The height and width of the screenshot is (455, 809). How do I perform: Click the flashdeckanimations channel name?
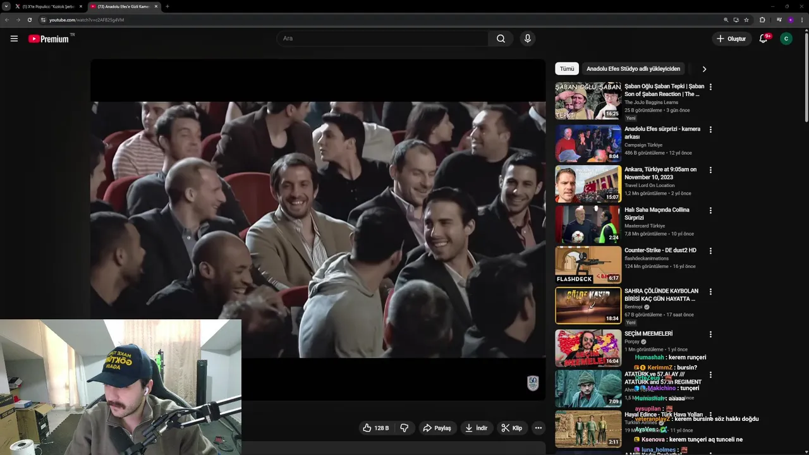[x=647, y=258]
